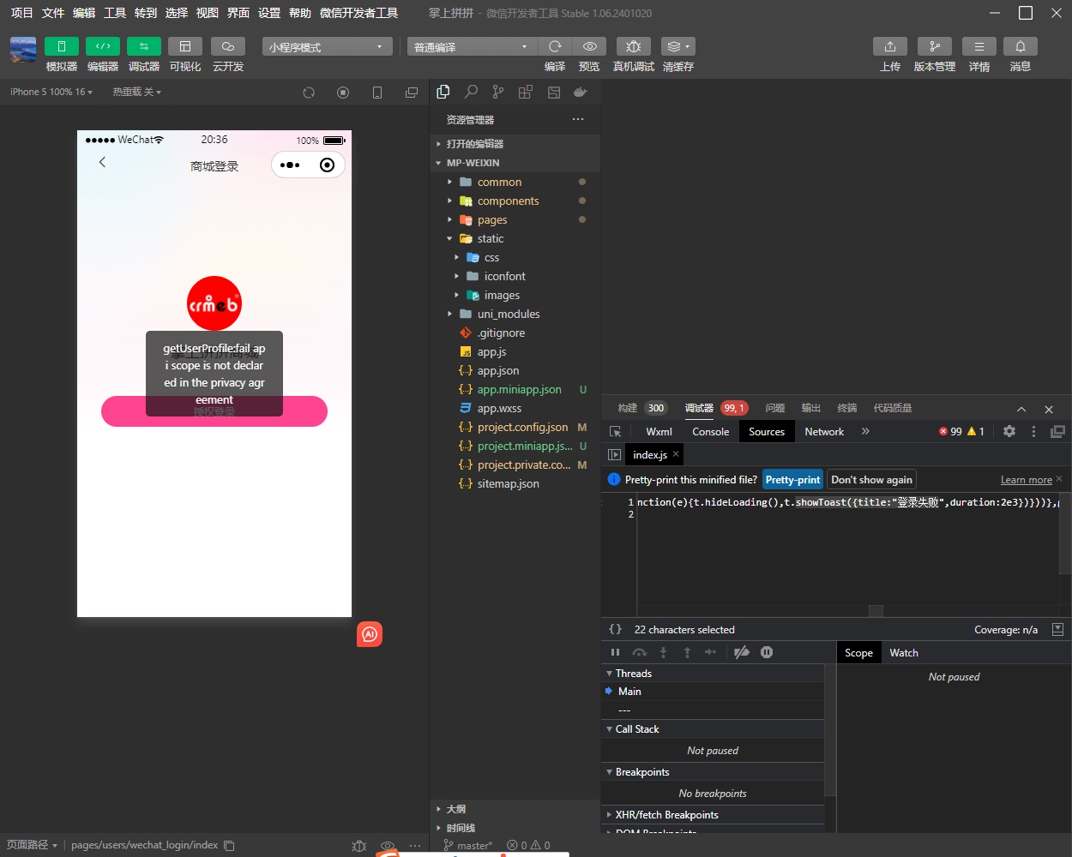Open the explorer files icon
Image resolution: width=1072 pixels, height=857 pixels.
click(x=443, y=92)
